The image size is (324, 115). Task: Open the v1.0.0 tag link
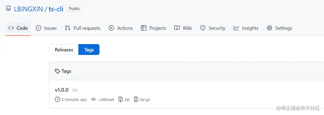(62, 90)
